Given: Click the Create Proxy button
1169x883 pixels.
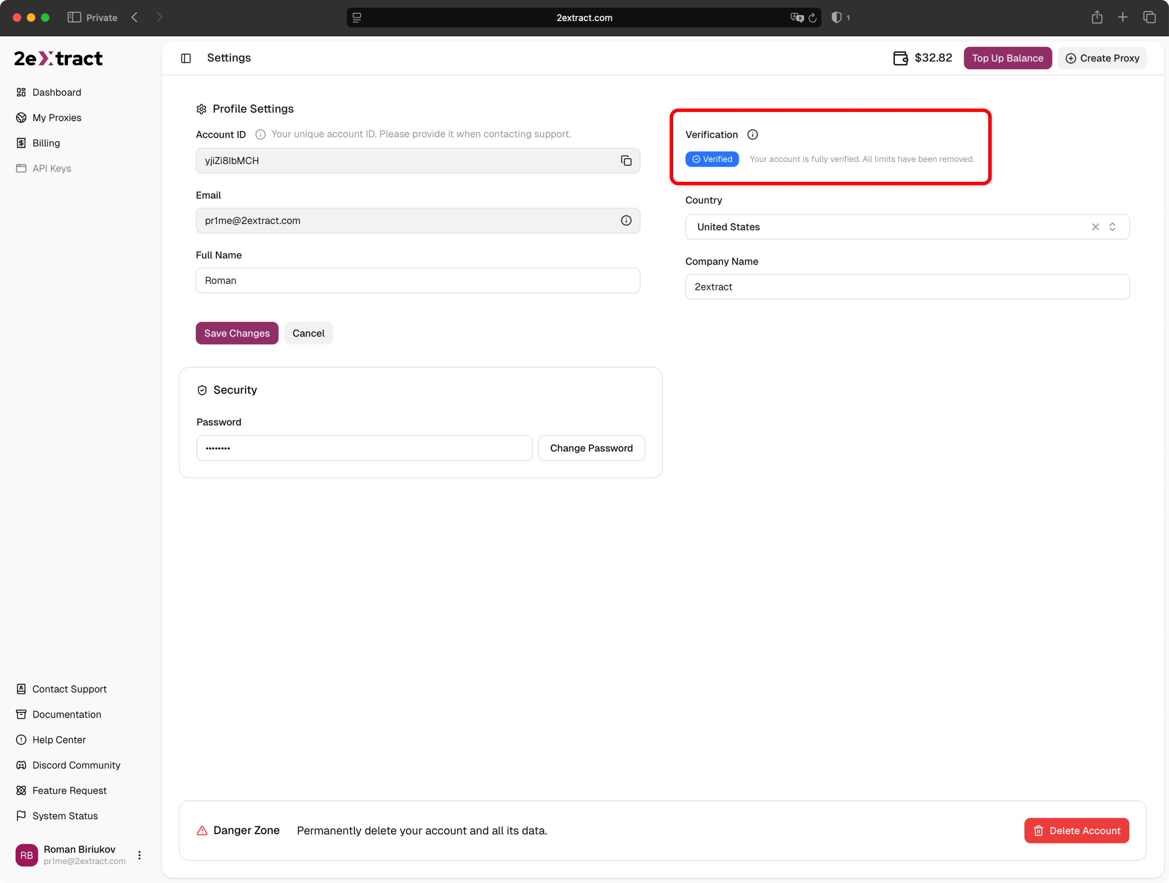Looking at the screenshot, I should pos(1102,58).
